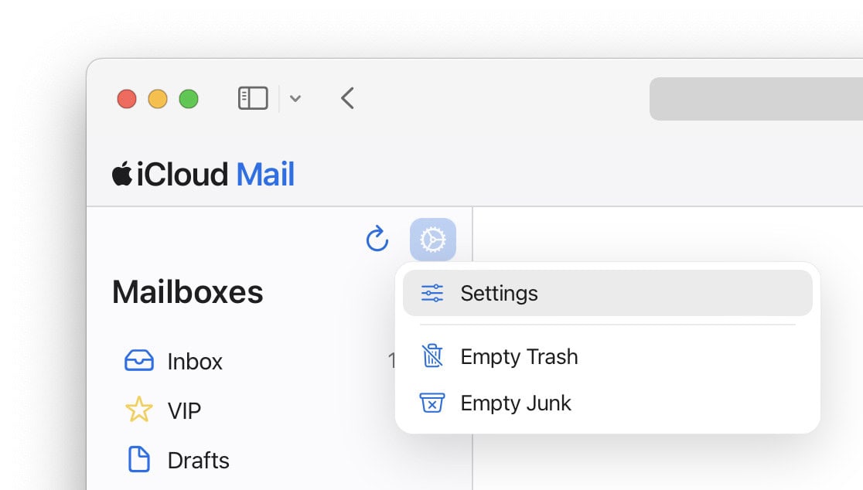Click the Drafts document icon
Image resolution: width=863 pixels, height=490 pixels.
click(x=138, y=459)
